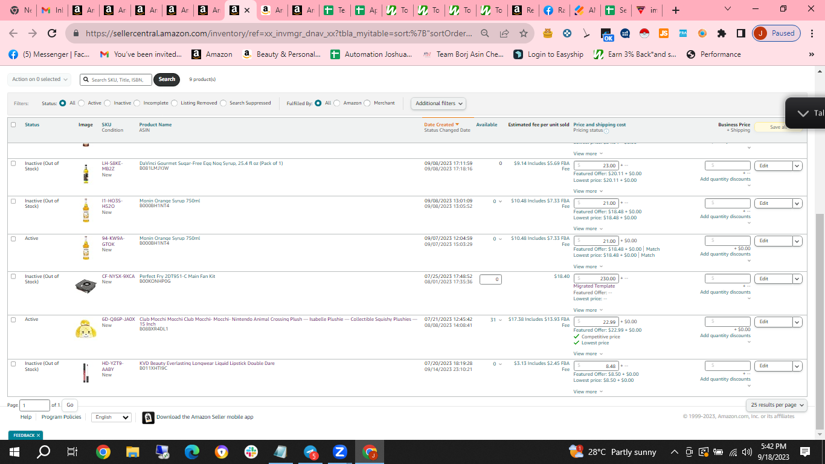
Task: Open Edit dropdown arrow for KVD Lipstick row
Action: click(798, 366)
